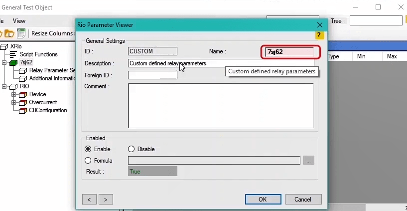Select the Enable radio button
This screenshot has width=407, height=211.
88,149
